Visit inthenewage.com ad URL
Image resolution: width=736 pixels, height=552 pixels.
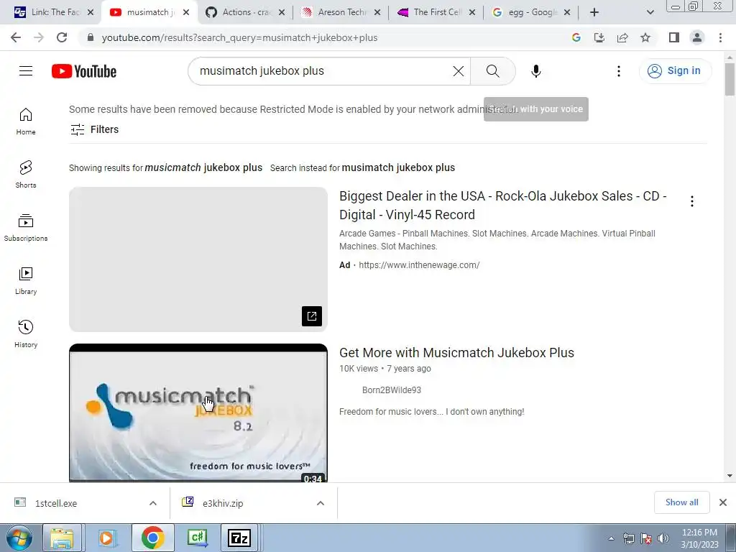tap(419, 265)
